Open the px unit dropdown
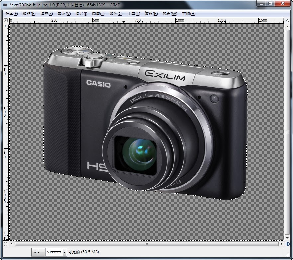Screen dimensions: 293x260 tap(38, 252)
